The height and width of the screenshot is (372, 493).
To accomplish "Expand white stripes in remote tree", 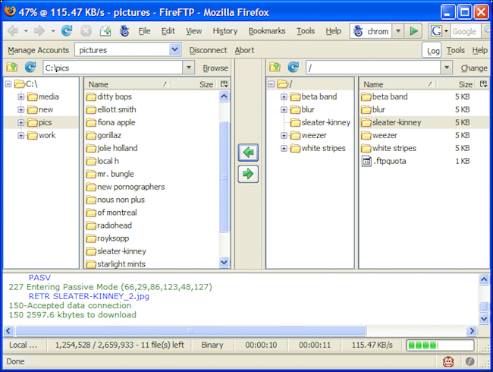I will (x=284, y=148).
